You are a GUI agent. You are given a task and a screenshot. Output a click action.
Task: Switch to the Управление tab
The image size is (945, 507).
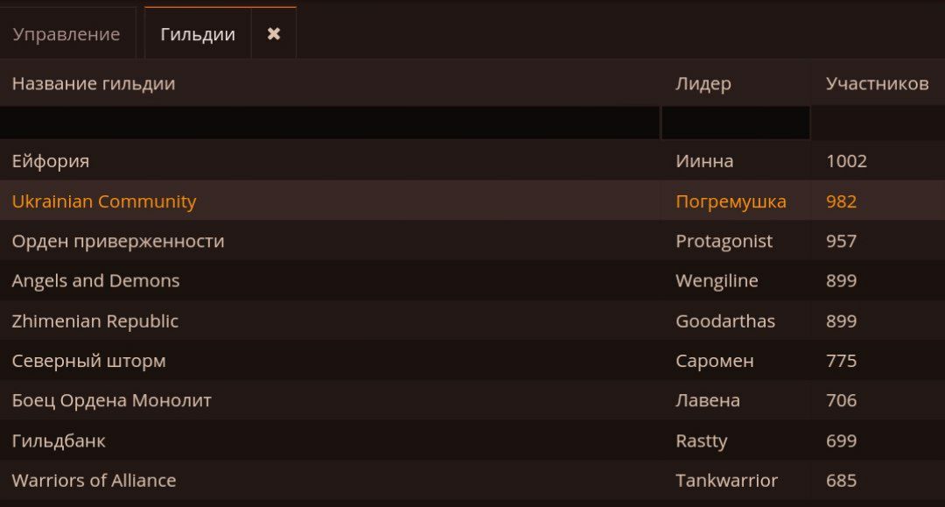tap(66, 34)
